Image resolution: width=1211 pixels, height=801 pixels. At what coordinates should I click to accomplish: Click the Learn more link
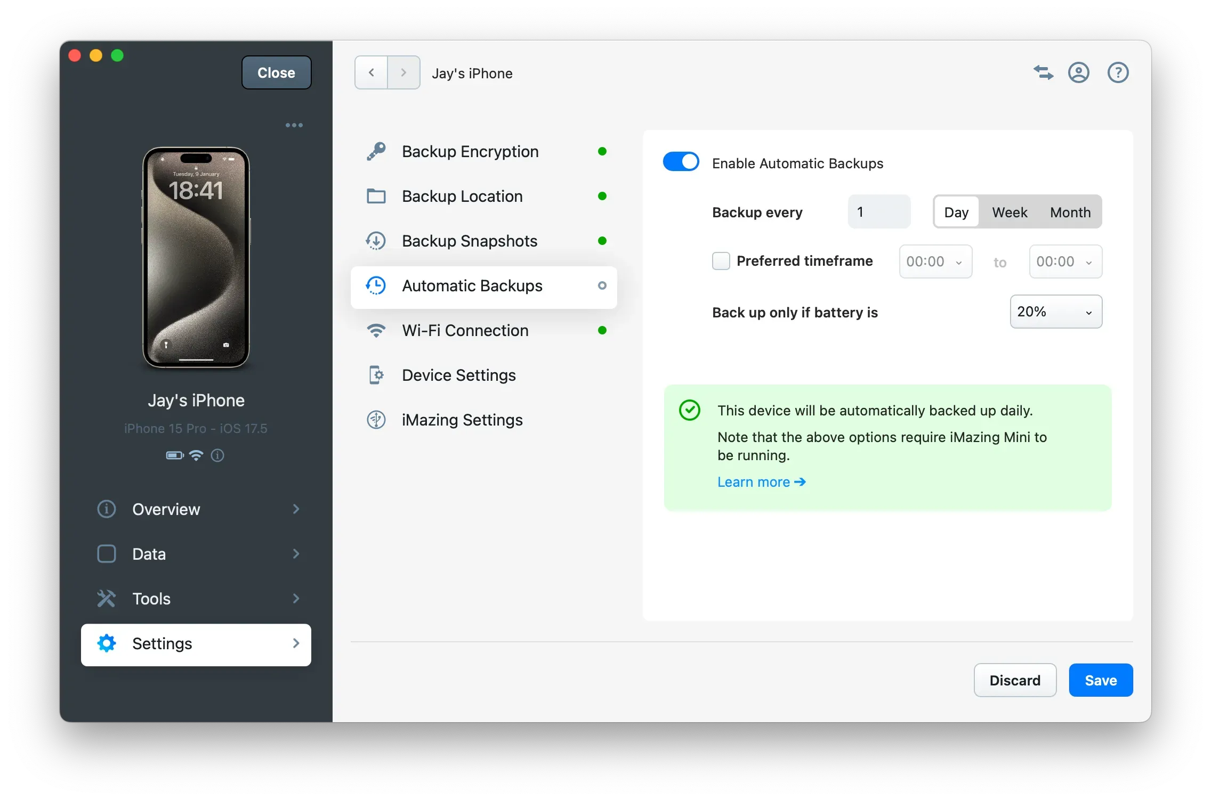tap(761, 481)
